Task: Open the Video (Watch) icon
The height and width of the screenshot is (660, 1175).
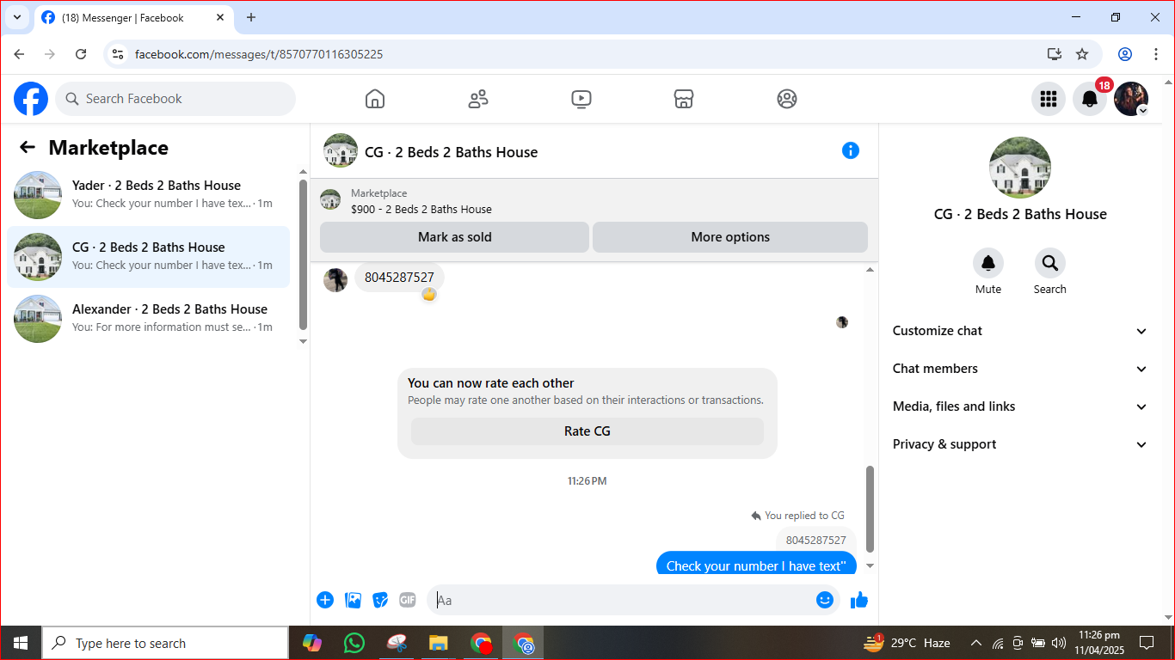Action: point(581,99)
